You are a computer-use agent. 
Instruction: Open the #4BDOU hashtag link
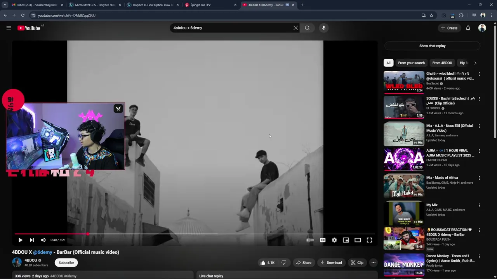click(56, 276)
